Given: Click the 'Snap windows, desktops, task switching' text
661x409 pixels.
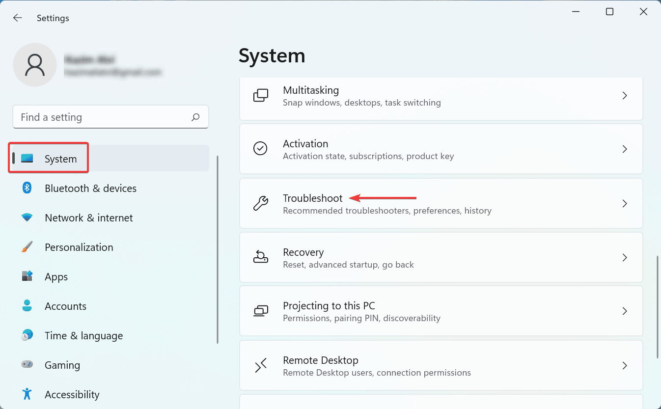Looking at the screenshot, I should pos(362,103).
